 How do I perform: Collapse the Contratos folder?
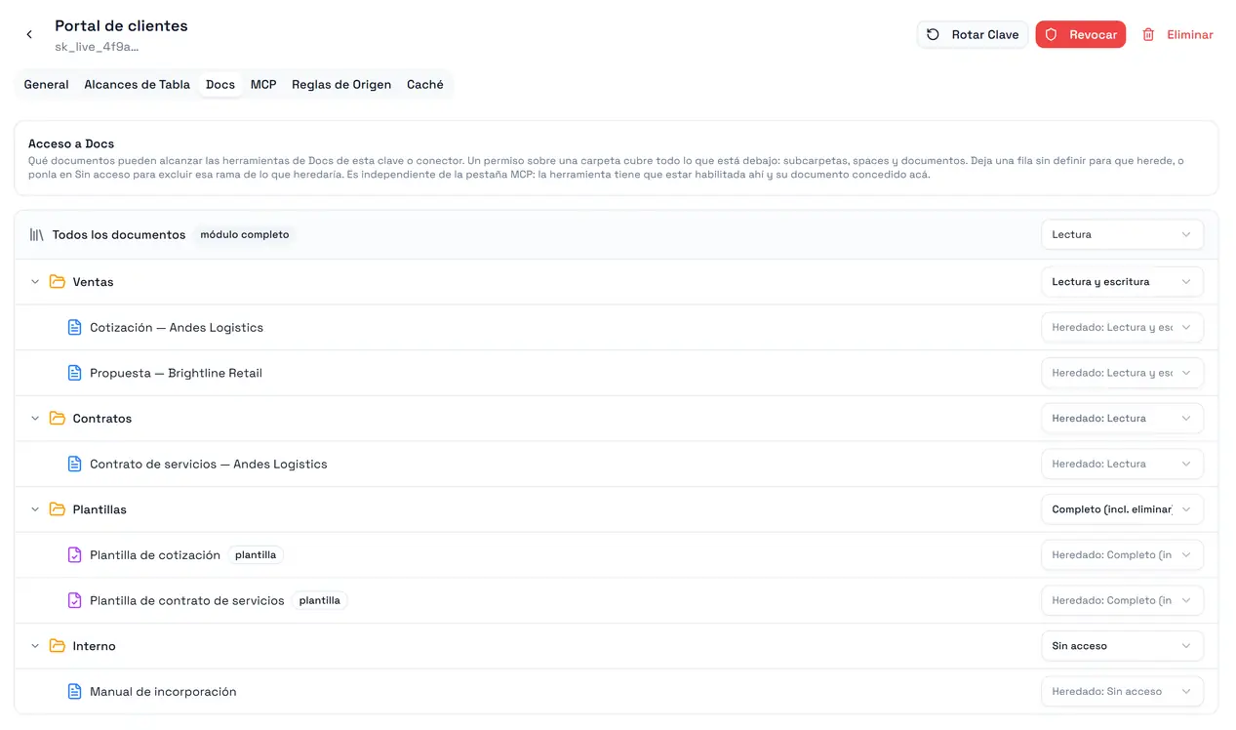point(35,419)
